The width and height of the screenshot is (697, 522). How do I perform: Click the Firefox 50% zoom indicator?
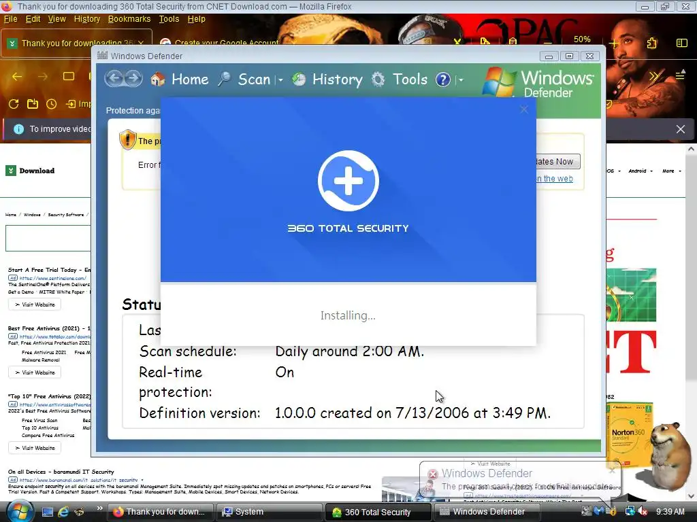click(x=582, y=39)
